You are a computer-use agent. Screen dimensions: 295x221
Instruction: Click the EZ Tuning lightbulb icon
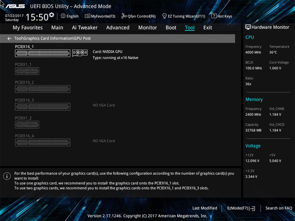click(x=164, y=16)
